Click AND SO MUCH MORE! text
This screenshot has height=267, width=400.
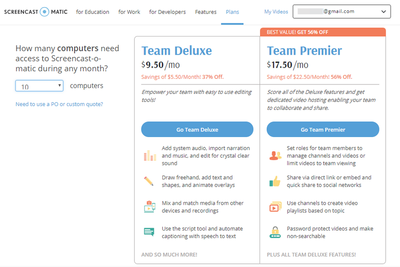point(169,255)
